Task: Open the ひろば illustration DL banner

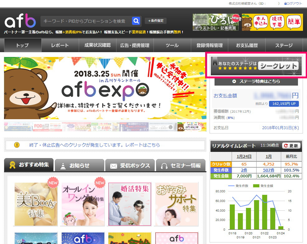Action: click(x=216, y=22)
